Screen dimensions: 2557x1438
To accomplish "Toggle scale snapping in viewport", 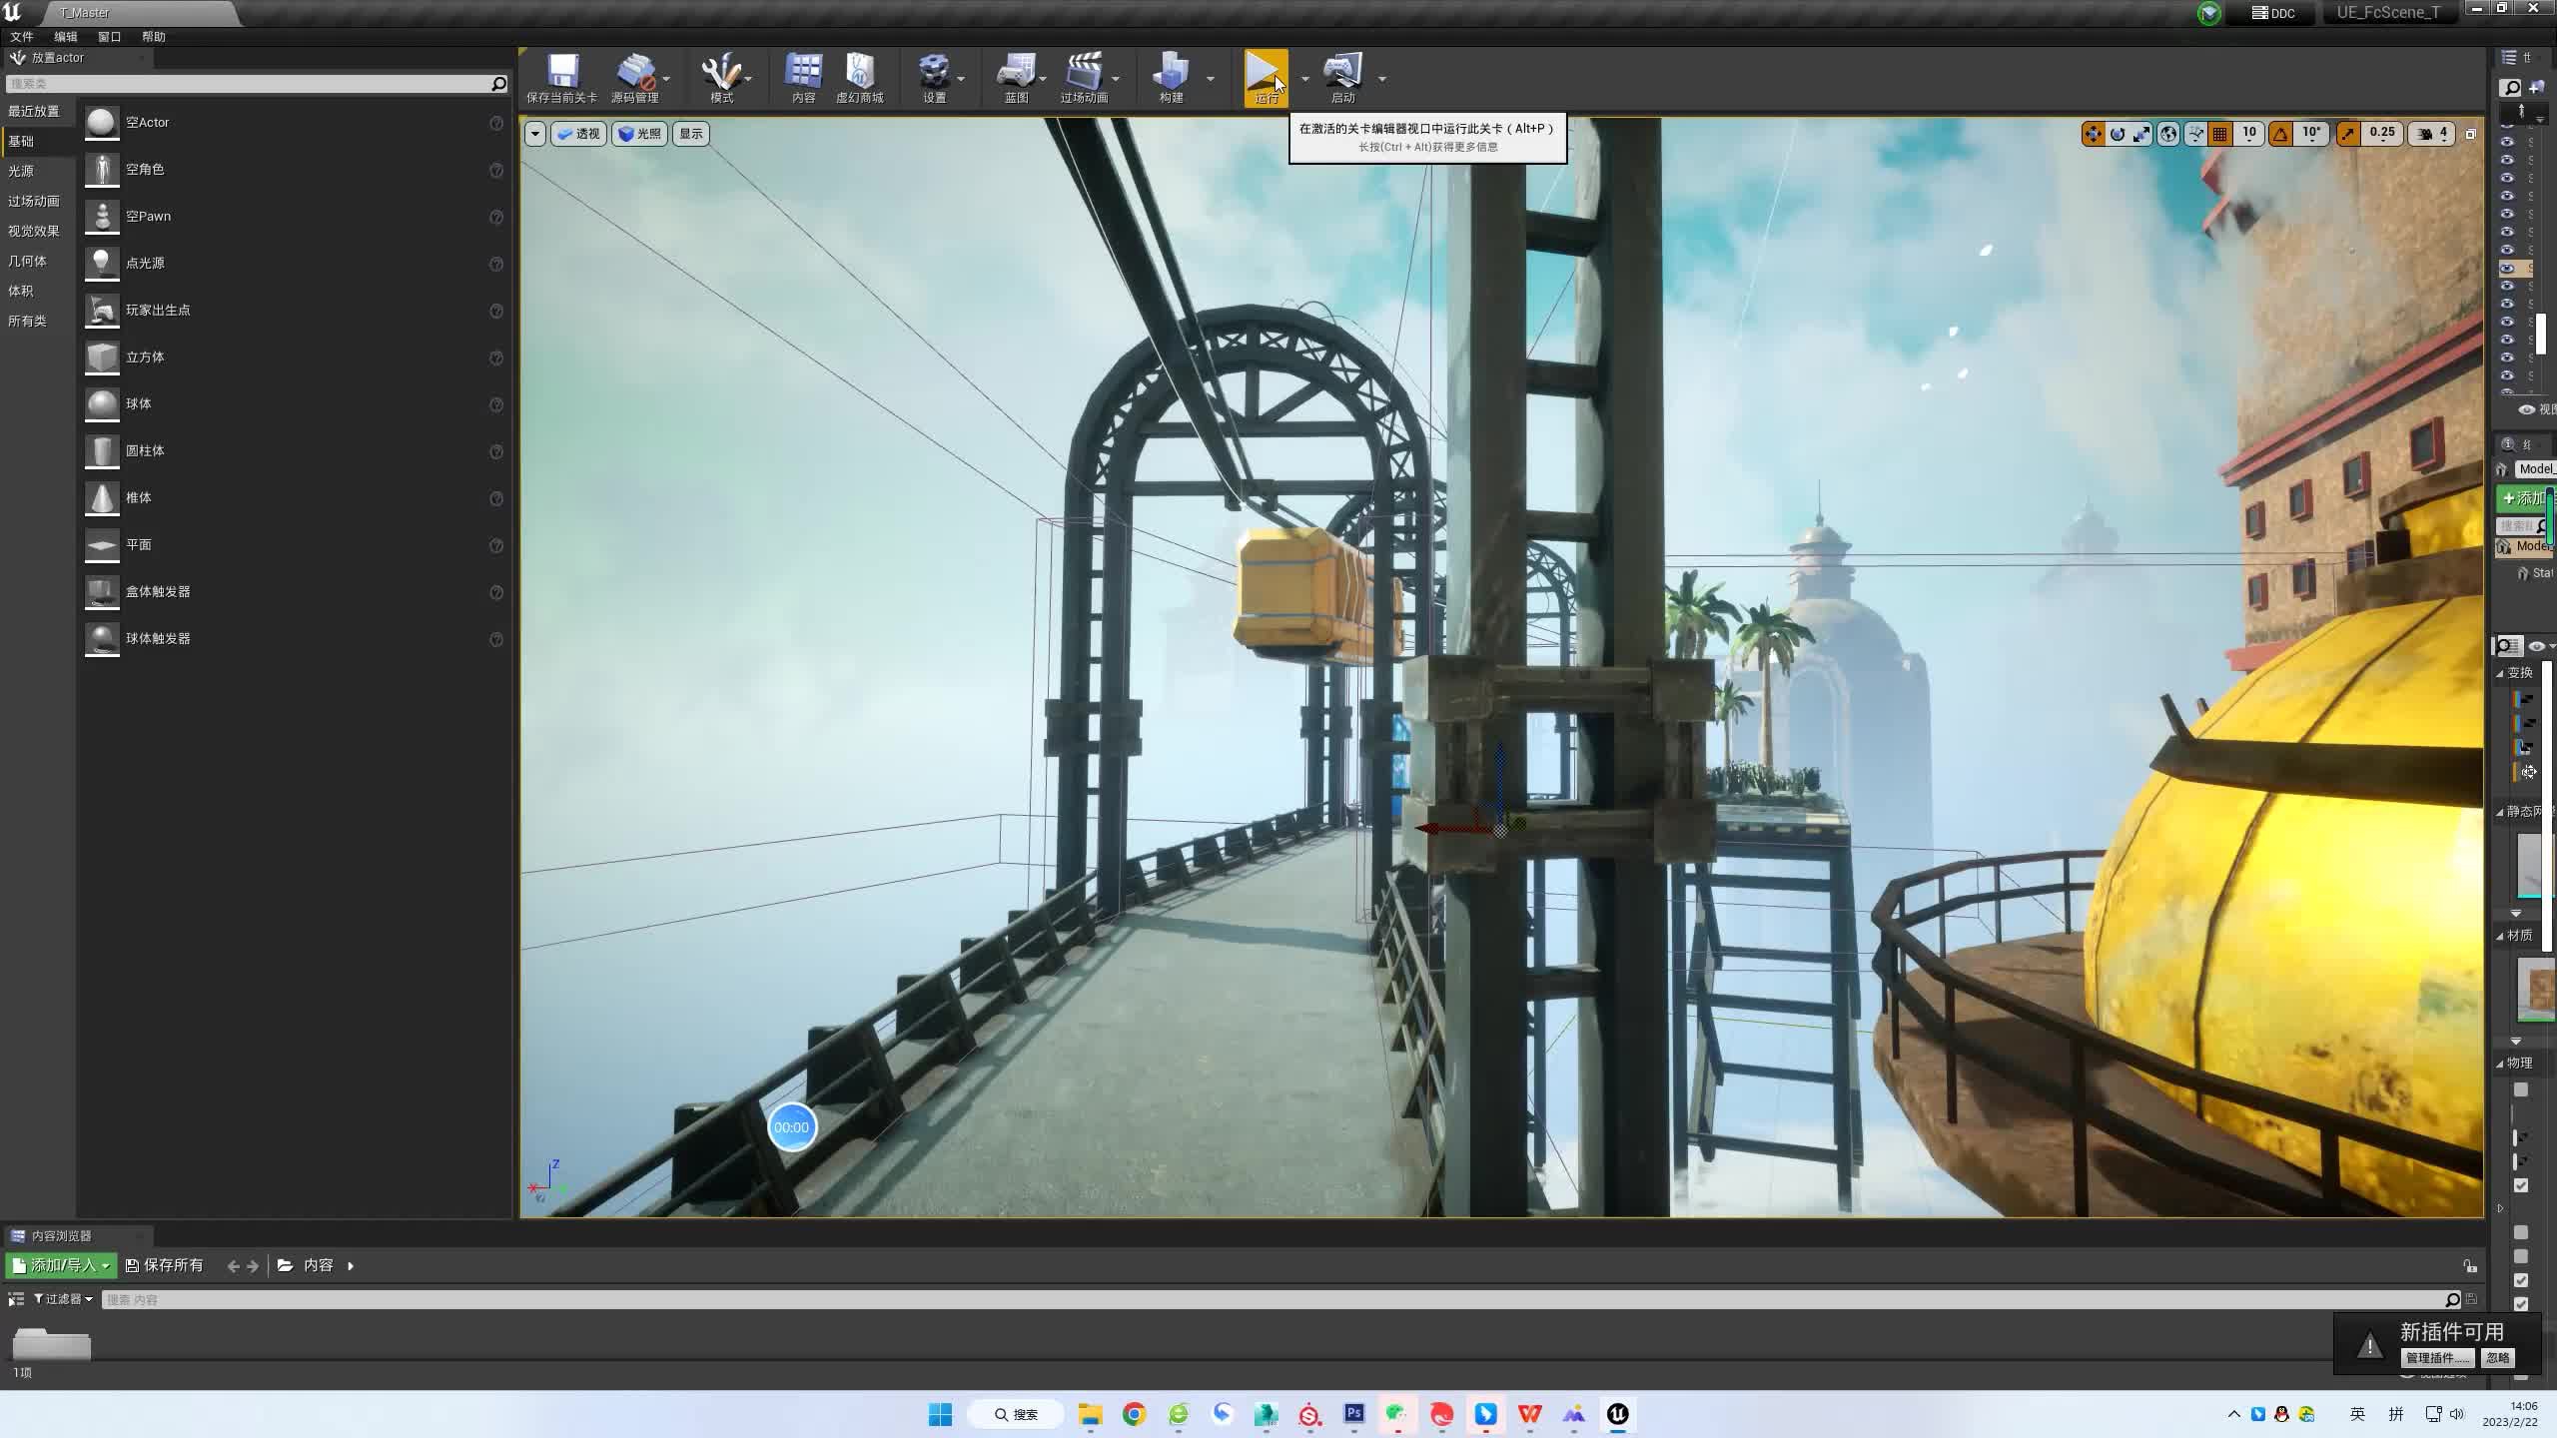I will 2348,134.
